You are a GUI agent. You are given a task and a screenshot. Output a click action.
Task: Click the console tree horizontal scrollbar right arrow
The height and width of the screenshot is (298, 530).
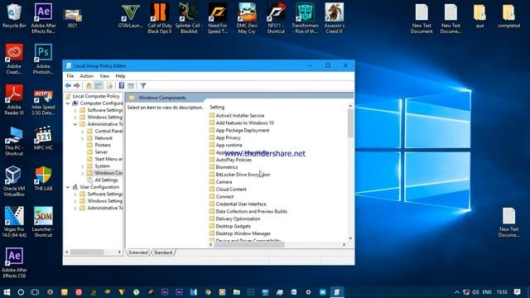[x=119, y=252]
